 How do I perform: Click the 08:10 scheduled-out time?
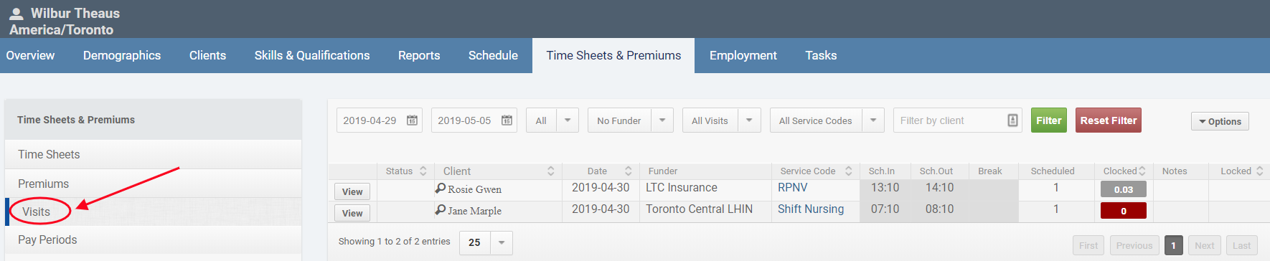pos(939,209)
